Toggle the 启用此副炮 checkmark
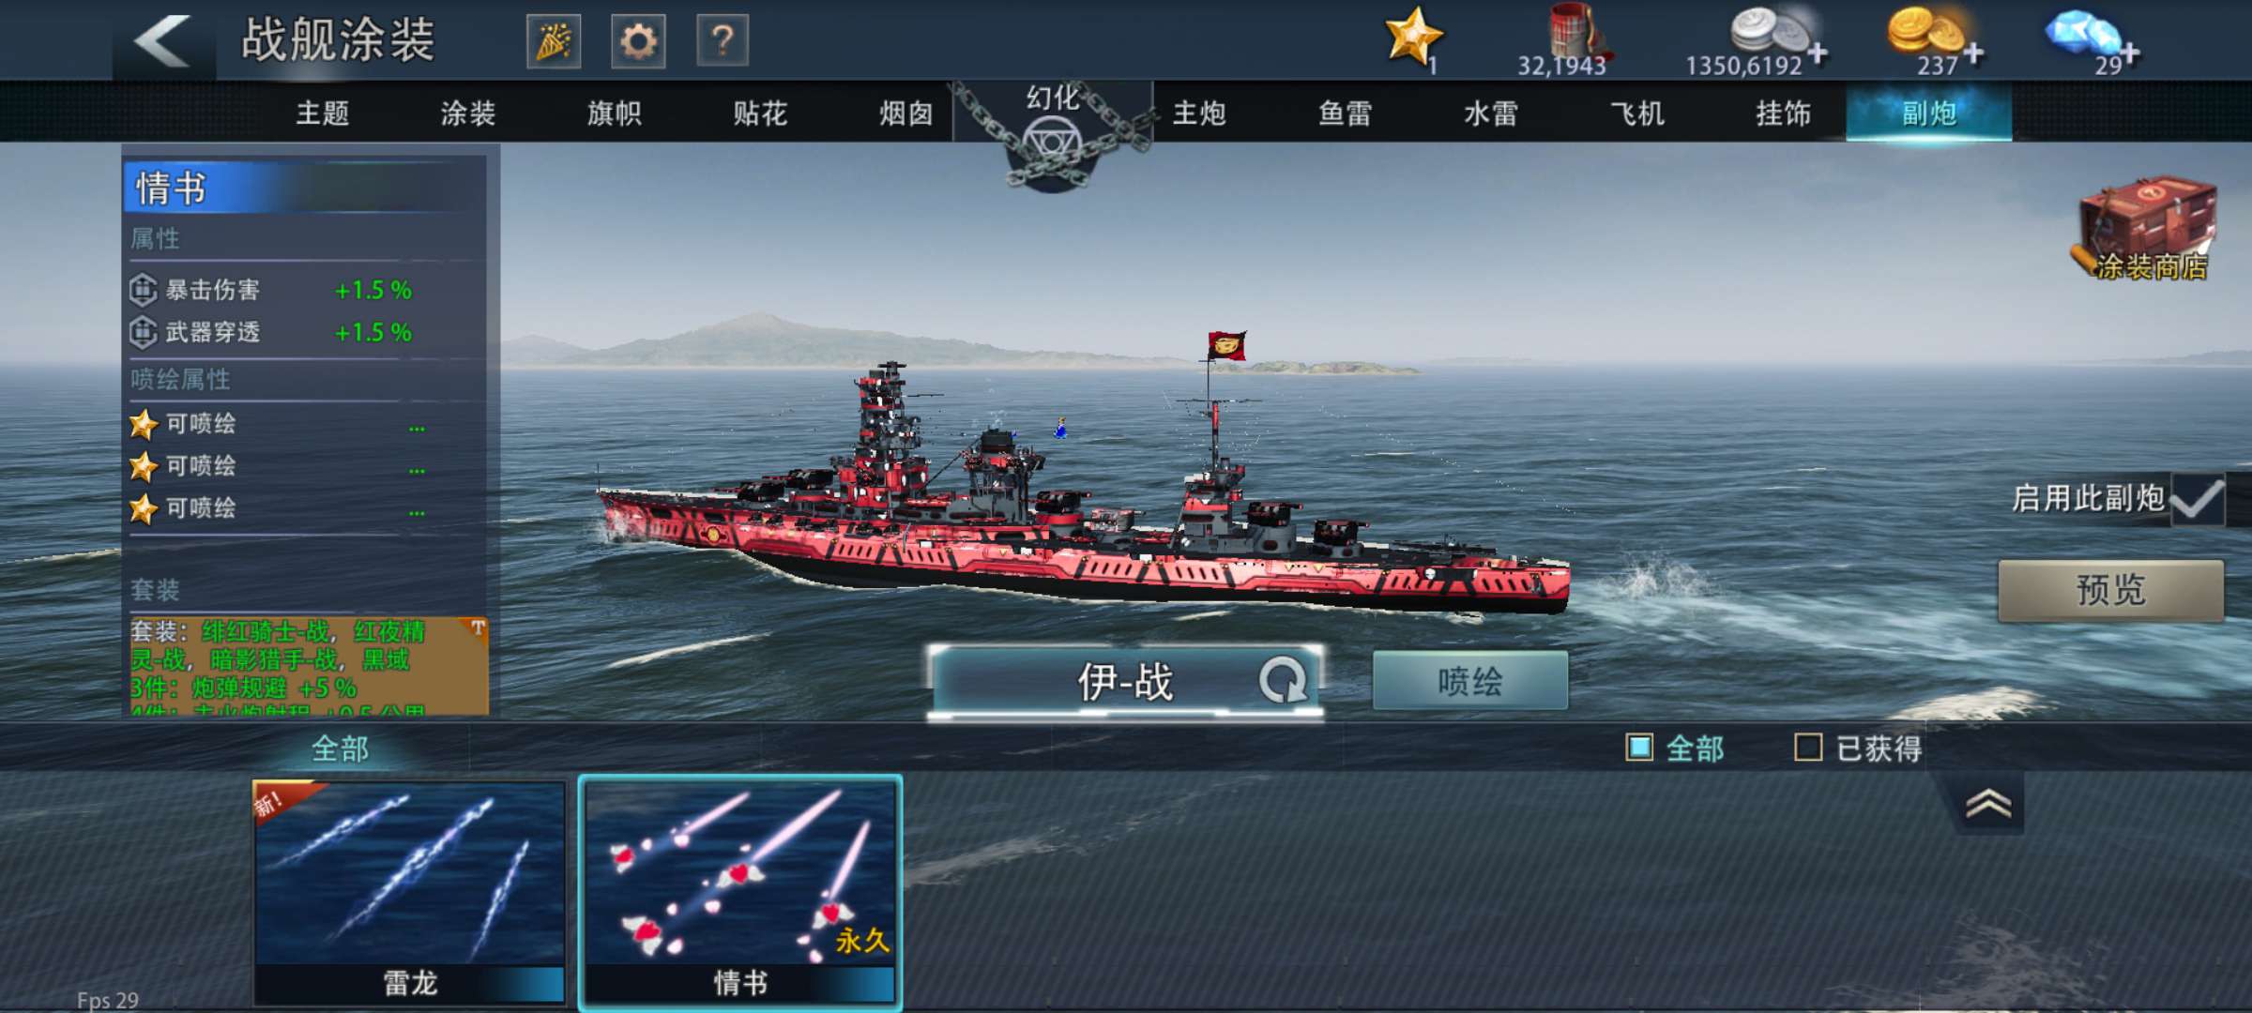Viewport: 2252px width, 1013px height. click(2196, 499)
